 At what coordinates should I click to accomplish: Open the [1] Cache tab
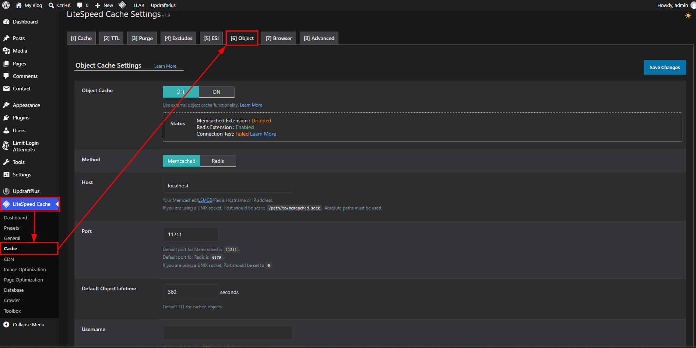tap(81, 38)
